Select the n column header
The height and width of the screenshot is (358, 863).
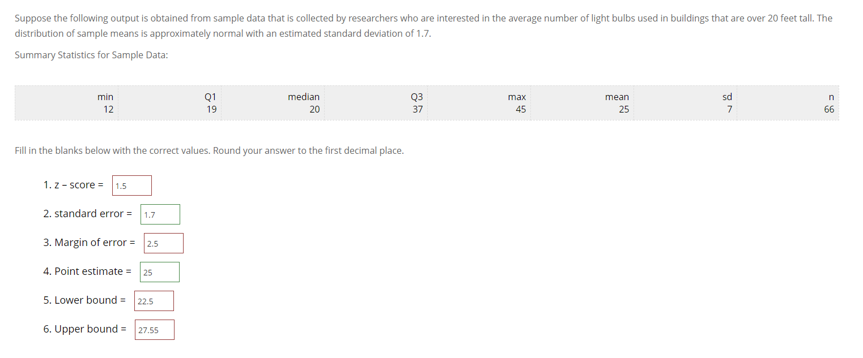pyautogui.click(x=831, y=97)
